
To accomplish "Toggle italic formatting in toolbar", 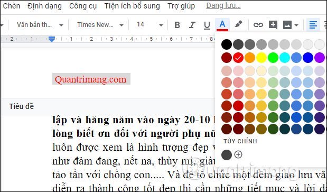I will tap(192, 25).
